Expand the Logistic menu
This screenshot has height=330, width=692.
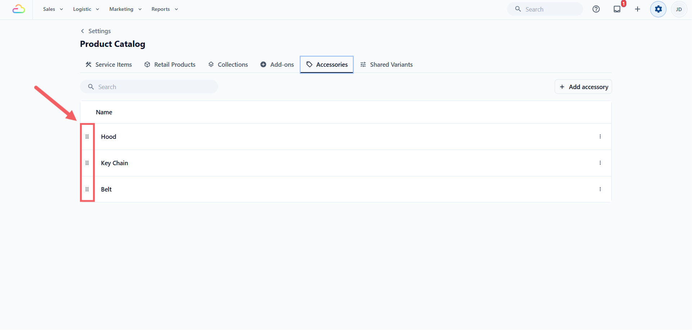click(86, 9)
